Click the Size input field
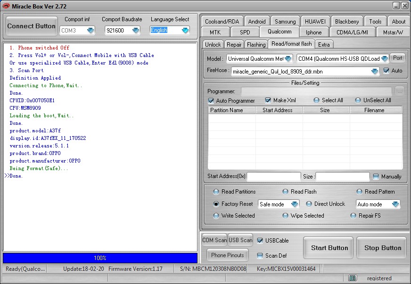This screenshot has width=411, height=284. tap(343, 177)
